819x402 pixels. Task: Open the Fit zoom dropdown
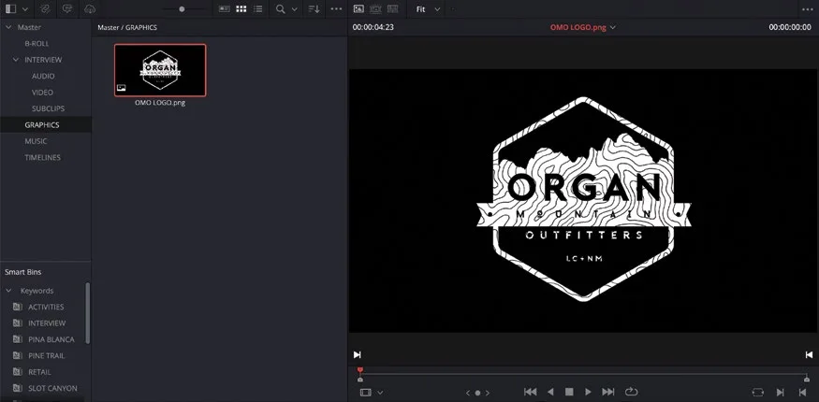coord(429,9)
